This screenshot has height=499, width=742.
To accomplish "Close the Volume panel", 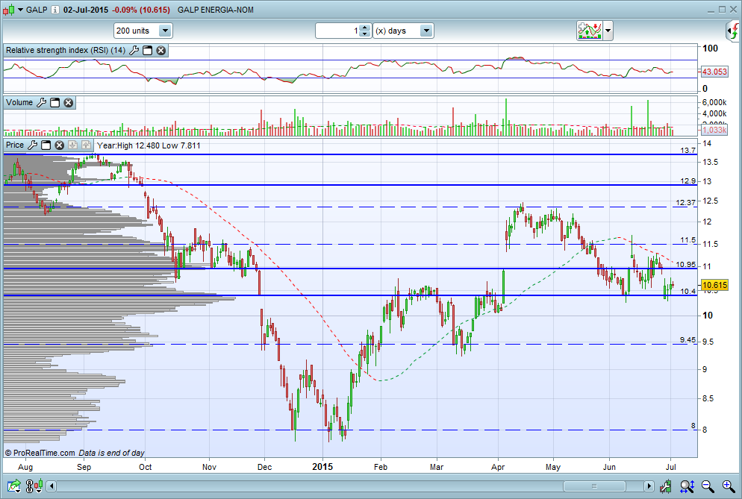I will pos(69,103).
